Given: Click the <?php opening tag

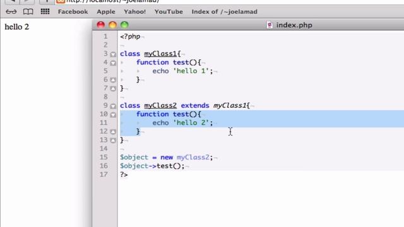Looking at the screenshot, I should point(130,37).
